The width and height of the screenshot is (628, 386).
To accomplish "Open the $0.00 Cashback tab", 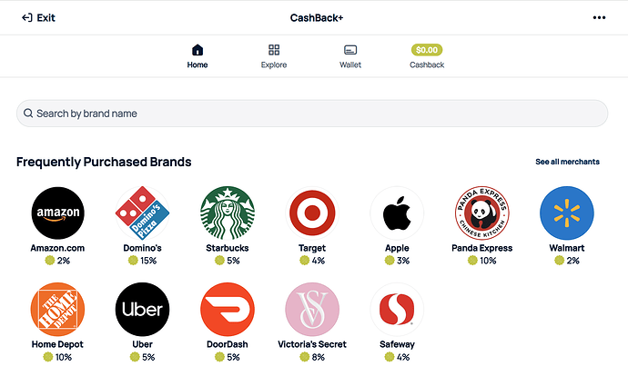I will tap(427, 56).
